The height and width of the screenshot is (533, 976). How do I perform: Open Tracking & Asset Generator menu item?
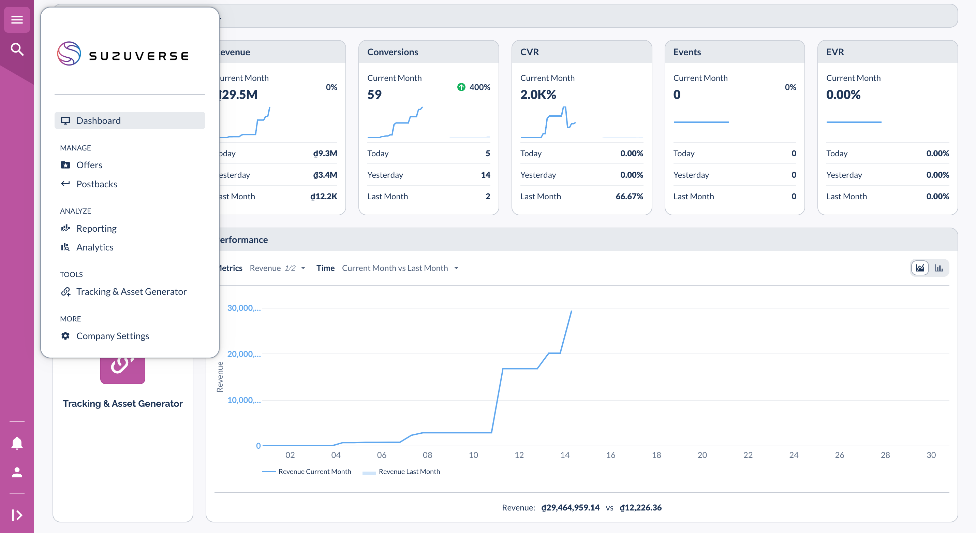pyautogui.click(x=131, y=291)
